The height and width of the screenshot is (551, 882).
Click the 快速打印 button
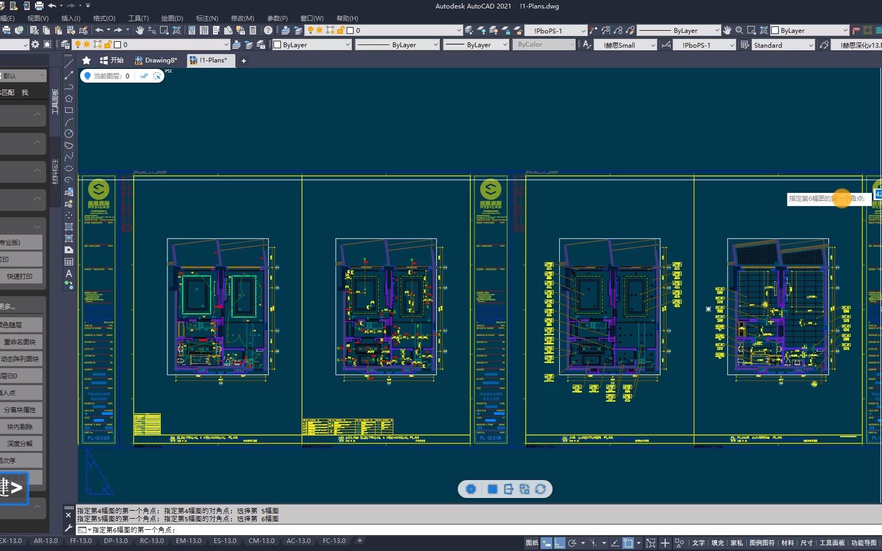20,276
